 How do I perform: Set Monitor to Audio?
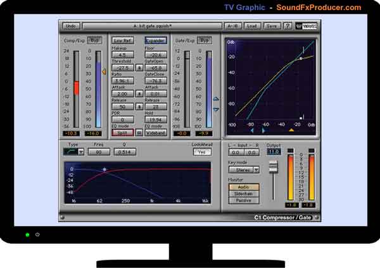pos(244,187)
